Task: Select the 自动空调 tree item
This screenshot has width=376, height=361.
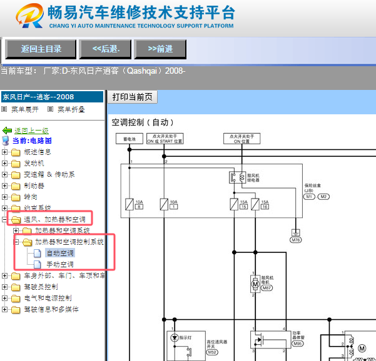Action: 60,253
